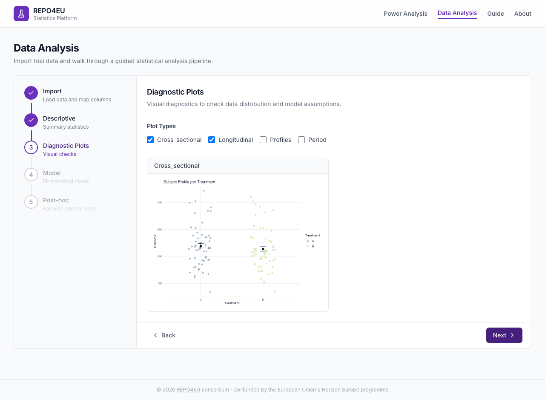Uncheck the Longitudinal plot type
The height and width of the screenshot is (400, 545).
click(x=212, y=140)
